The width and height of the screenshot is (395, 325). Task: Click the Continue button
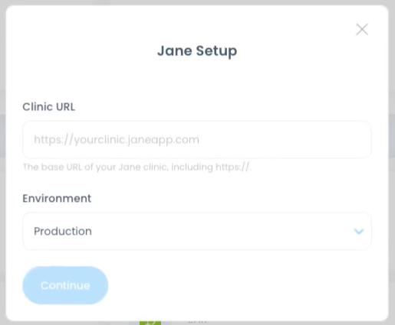point(65,285)
